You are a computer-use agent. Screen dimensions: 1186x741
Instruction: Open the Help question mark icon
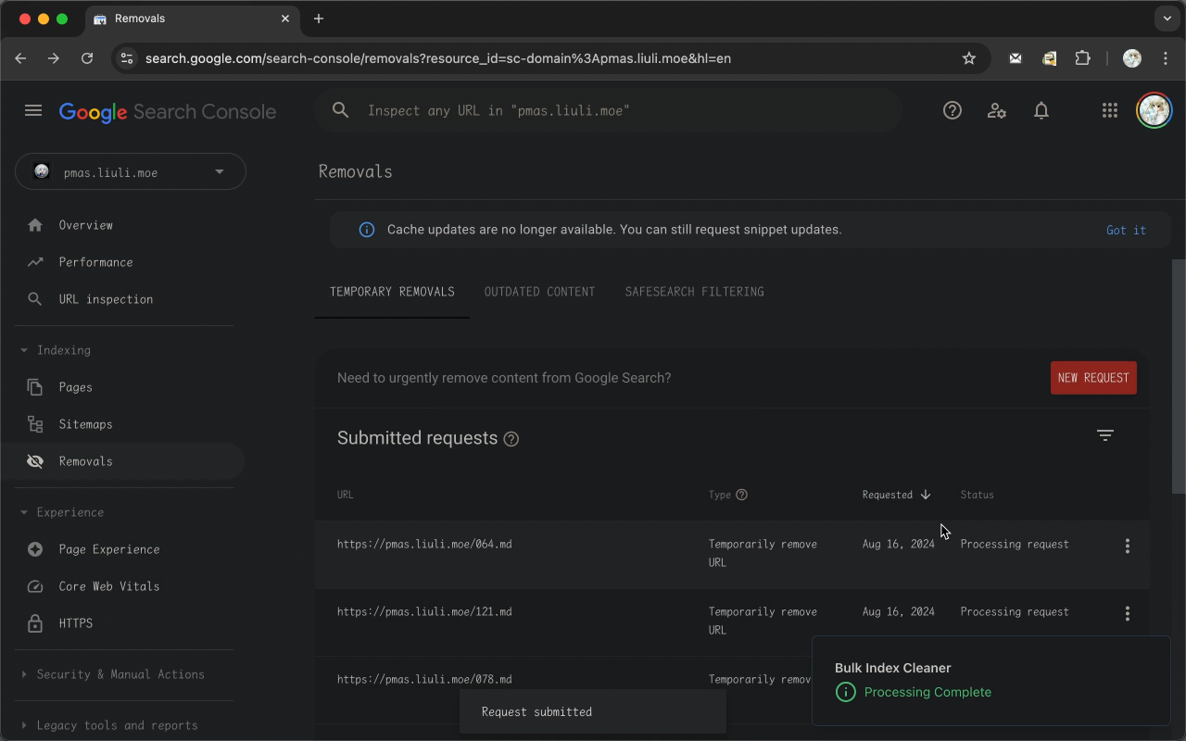(953, 110)
